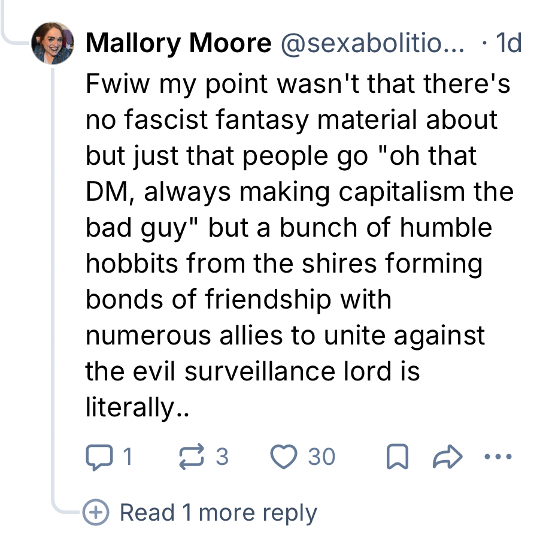Image resolution: width=552 pixels, height=553 pixels.
Task: Open Mallory Moore's profile avatar
Action: tap(53, 43)
